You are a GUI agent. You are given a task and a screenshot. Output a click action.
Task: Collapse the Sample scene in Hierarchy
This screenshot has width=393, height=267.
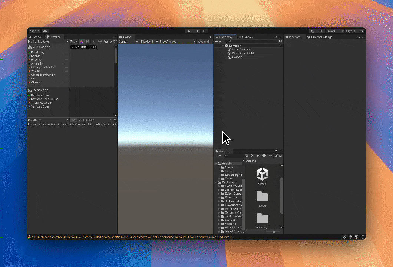point(223,46)
